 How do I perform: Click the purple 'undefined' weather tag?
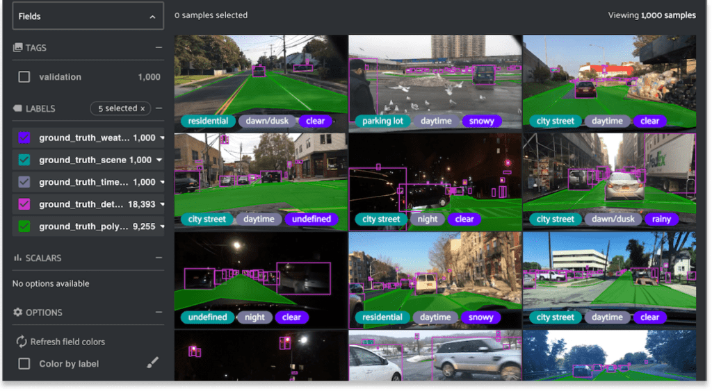pyautogui.click(x=311, y=219)
